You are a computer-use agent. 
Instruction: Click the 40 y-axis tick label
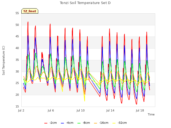click(17, 48)
